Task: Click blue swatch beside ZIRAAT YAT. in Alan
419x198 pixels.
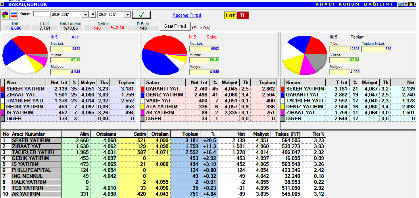Action: (3, 94)
